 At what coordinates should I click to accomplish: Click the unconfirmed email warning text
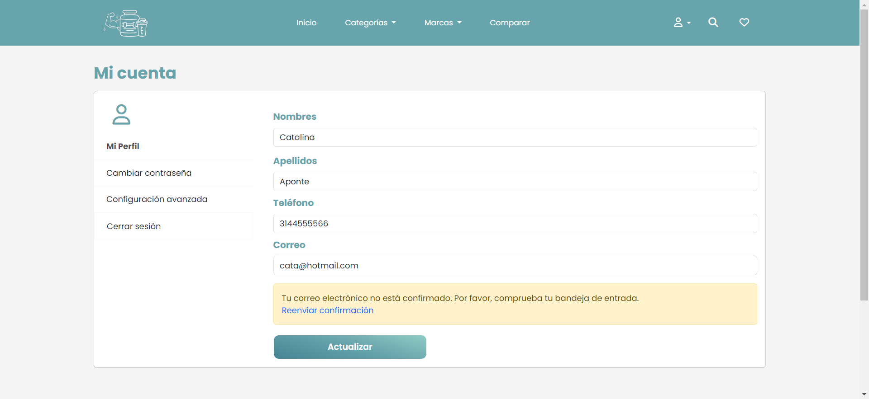[x=460, y=298]
